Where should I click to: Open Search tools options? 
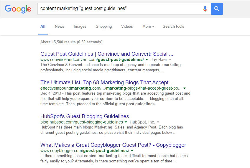point(173,26)
